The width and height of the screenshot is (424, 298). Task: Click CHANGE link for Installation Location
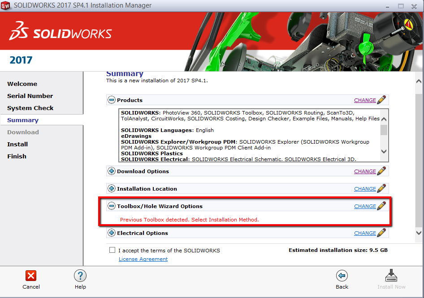pos(365,189)
